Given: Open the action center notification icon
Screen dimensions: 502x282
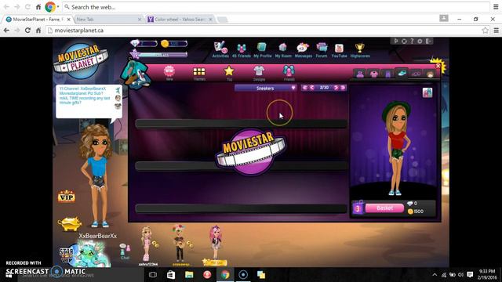Looking at the screenshot, I should [x=470, y=275].
